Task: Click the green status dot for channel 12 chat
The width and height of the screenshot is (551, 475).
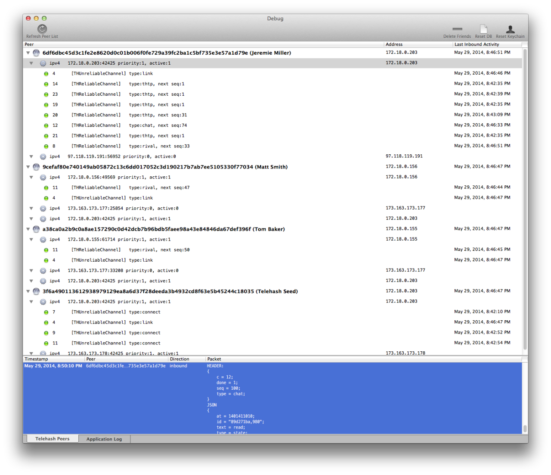Action: click(46, 126)
